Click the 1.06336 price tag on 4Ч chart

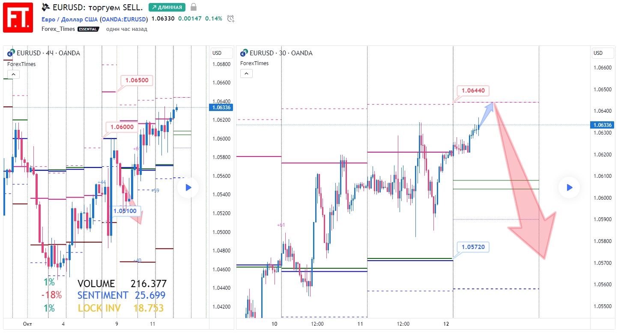pos(220,107)
